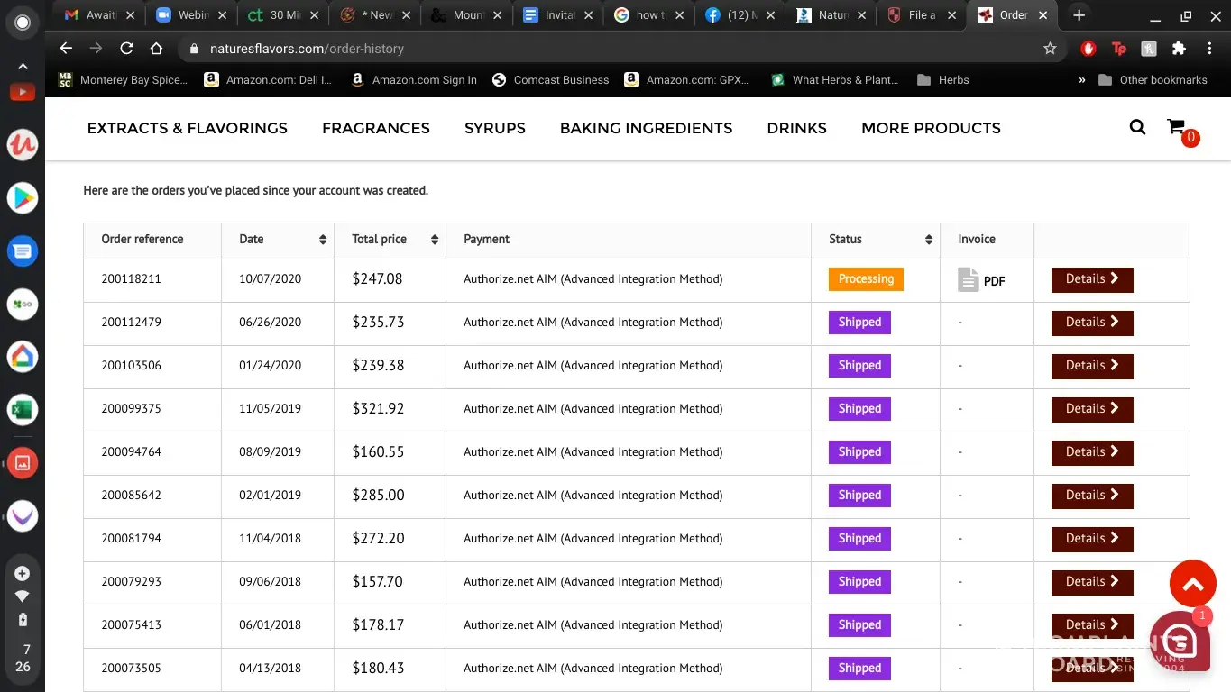The image size is (1231, 692).
Task: Click the site search magnifier icon
Action: click(1137, 127)
